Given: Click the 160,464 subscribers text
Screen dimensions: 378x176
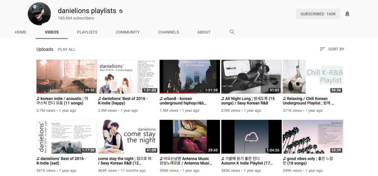Looking at the screenshot, I should [76, 18].
